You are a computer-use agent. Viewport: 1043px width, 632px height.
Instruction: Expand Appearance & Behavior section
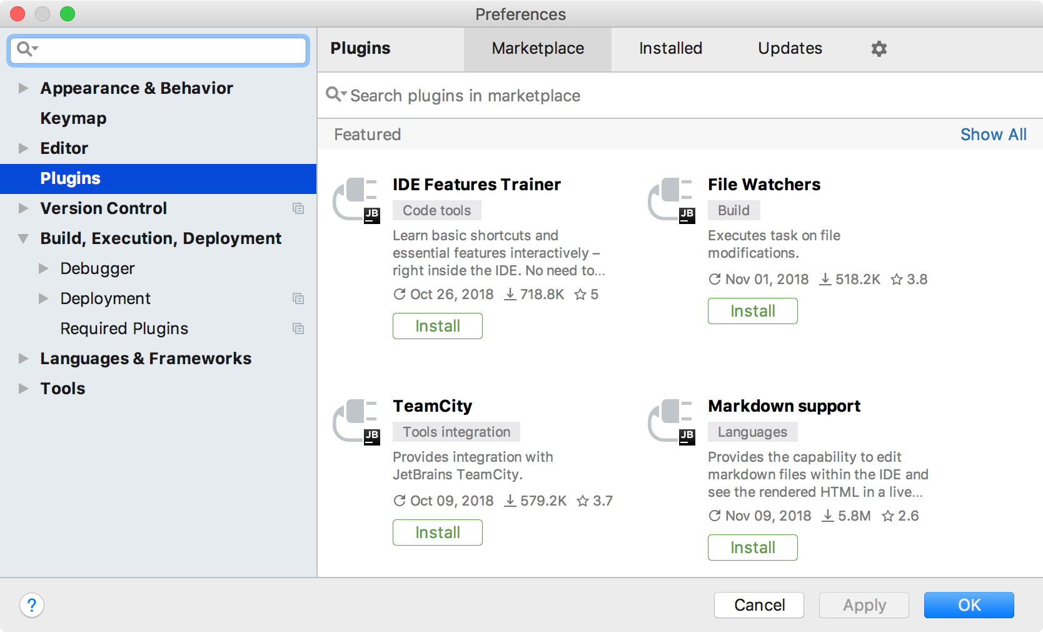click(x=24, y=88)
